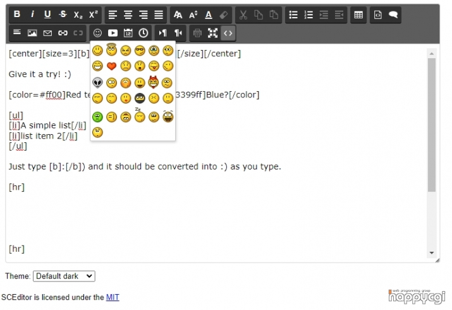Click on the "Give it a try! :)" line
452x310 pixels.
coord(40,74)
